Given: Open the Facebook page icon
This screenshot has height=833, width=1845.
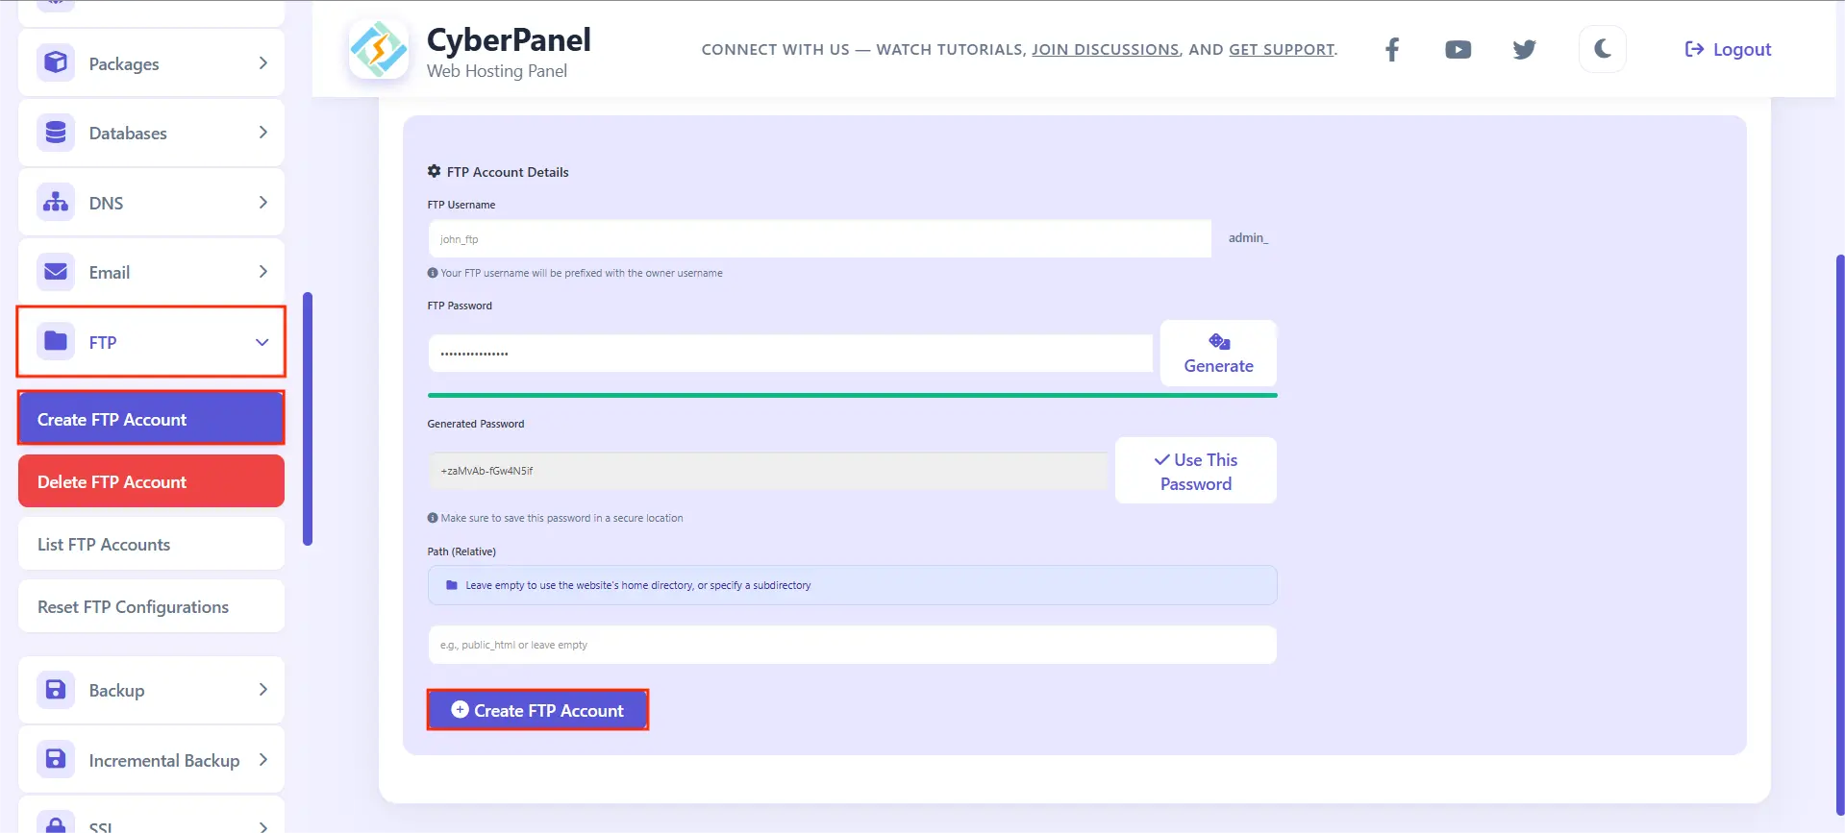Looking at the screenshot, I should point(1392,50).
